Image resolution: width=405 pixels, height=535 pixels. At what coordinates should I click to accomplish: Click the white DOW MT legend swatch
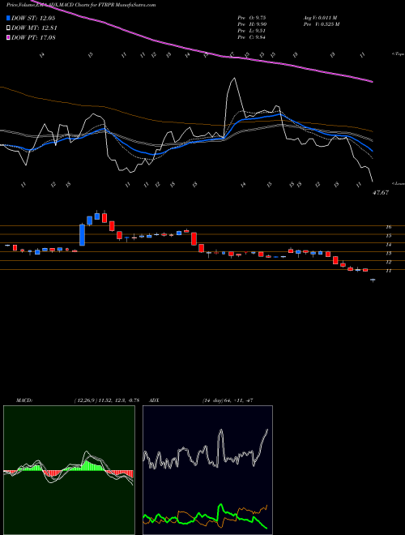pyautogui.click(x=8, y=28)
